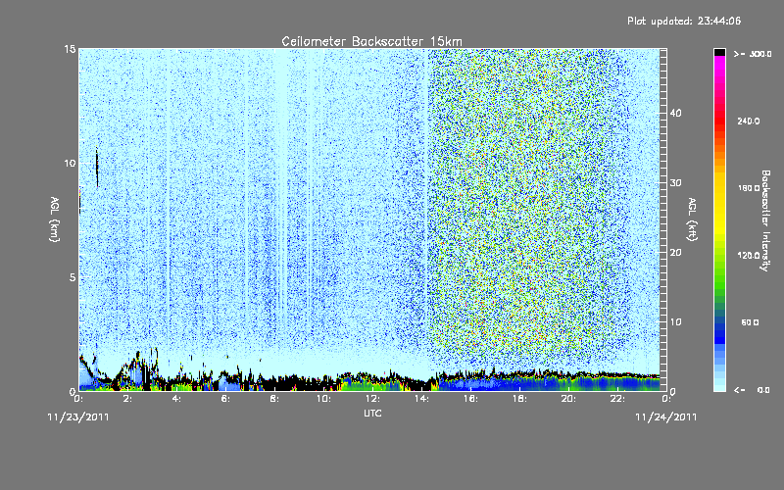Click the 'Backscatter Intensity' colorbar label
784x490 pixels.
click(765, 220)
